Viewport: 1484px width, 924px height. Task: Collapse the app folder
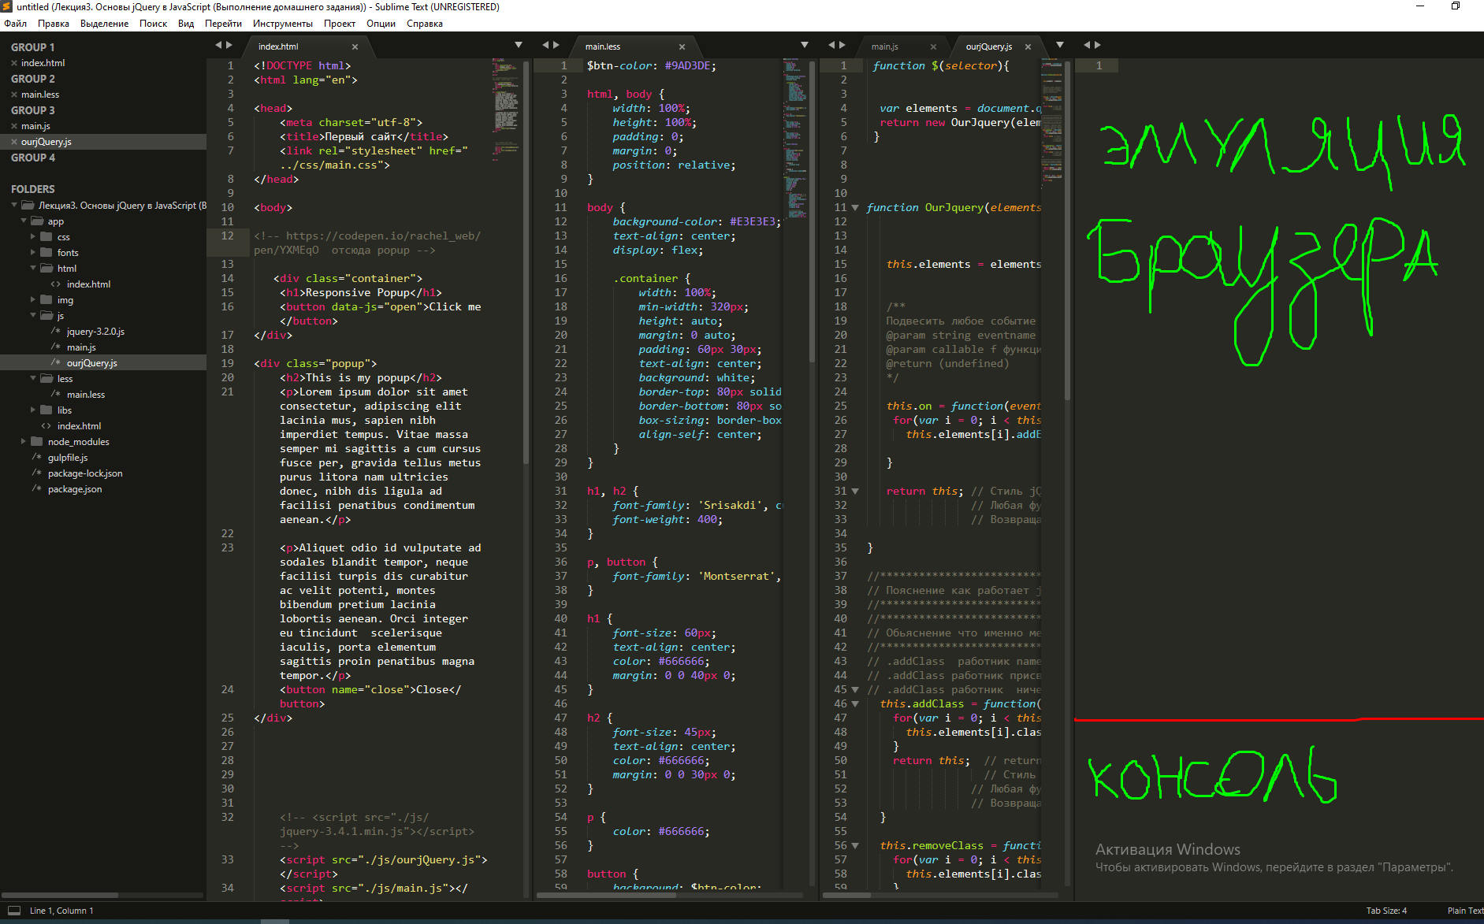pyautogui.click(x=24, y=221)
